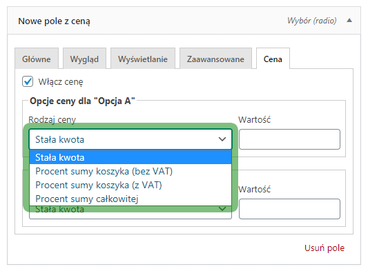368x271 pixels.
Task: Click the Usuń pole link
Action: pyautogui.click(x=325, y=248)
